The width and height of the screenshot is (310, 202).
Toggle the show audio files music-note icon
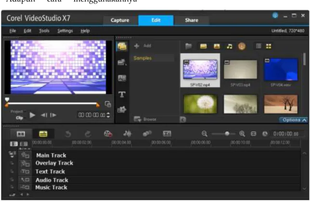click(x=229, y=46)
